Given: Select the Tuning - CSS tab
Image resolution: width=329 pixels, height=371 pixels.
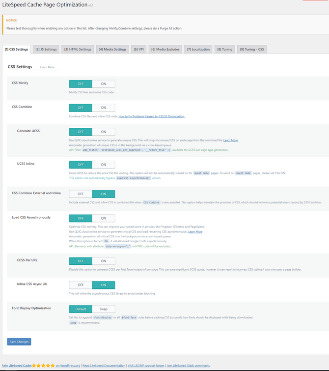Looking at the screenshot, I should click(252, 49).
